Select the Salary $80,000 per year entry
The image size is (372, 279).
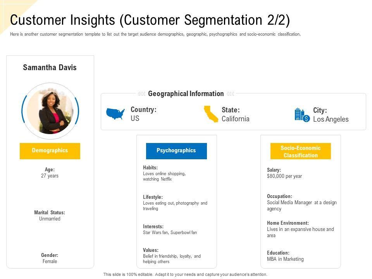(x=284, y=173)
